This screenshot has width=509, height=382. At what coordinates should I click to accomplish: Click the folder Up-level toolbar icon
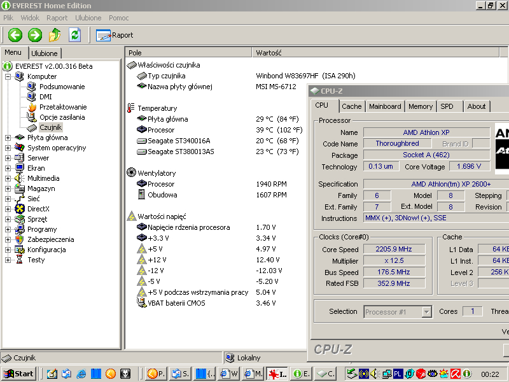(55, 35)
